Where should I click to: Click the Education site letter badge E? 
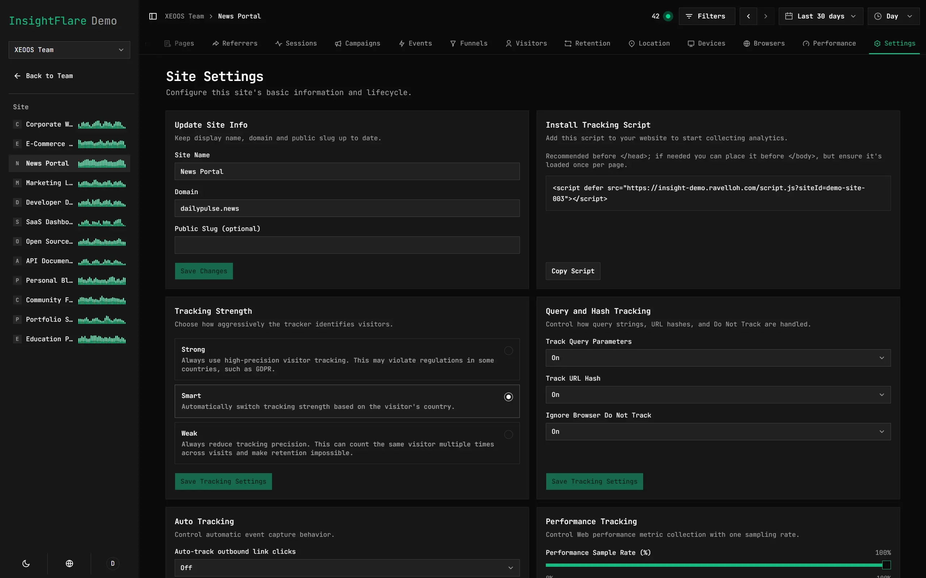pyautogui.click(x=17, y=339)
